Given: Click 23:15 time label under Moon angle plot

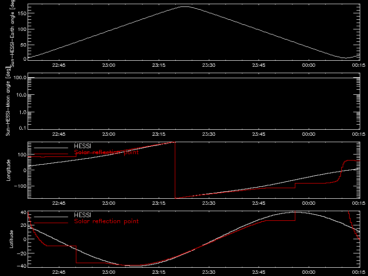Looking at the screenshot, I should pos(159,134).
